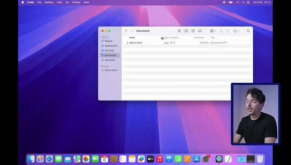Open Numbers from the Dock
Screen dimensions: 291x165
click(x=178, y=159)
